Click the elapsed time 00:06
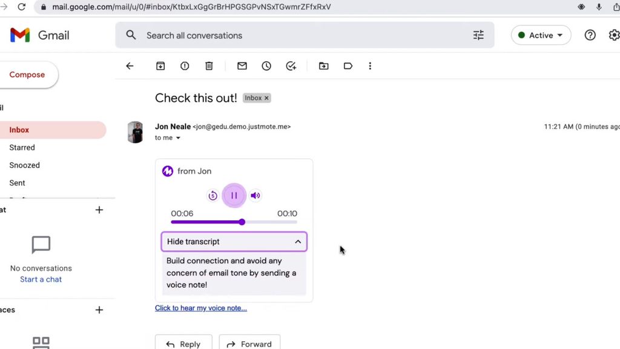Screen dimensions: 620x349 [182, 214]
